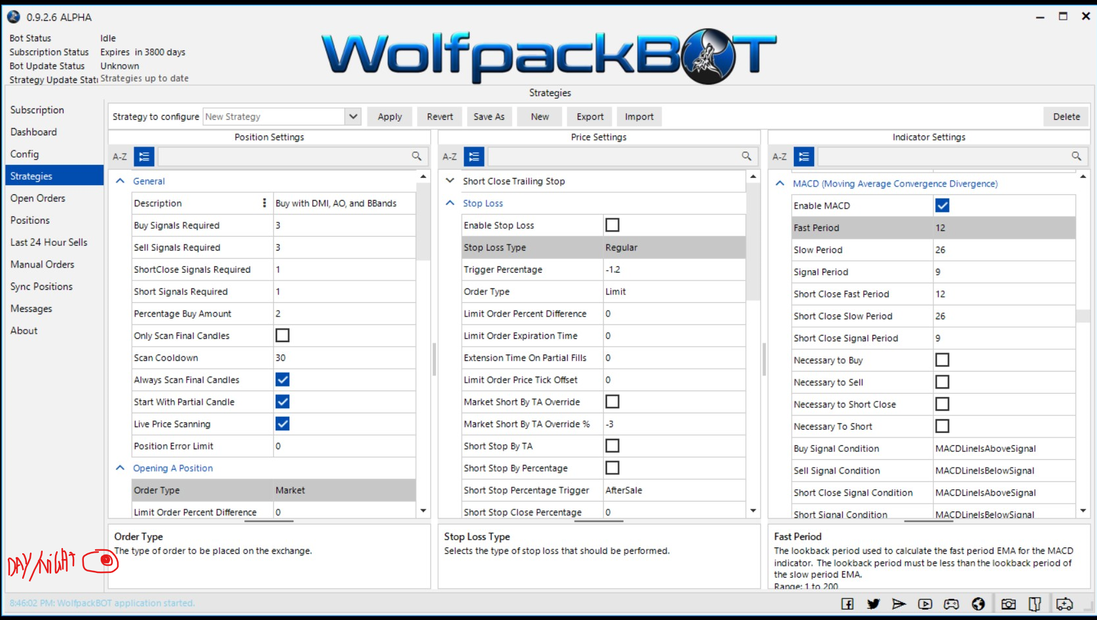Open the YouTube play icon
The width and height of the screenshot is (1097, 620).
(925, 604)
